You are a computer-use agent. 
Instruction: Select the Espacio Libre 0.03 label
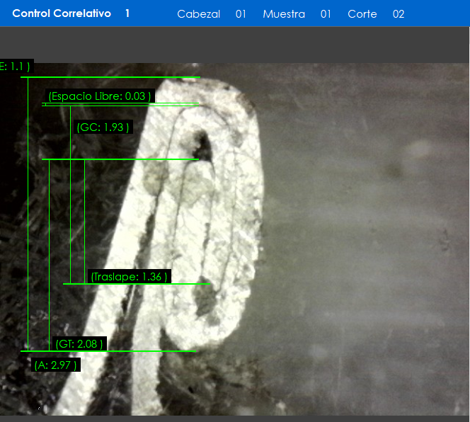point(99,96)
